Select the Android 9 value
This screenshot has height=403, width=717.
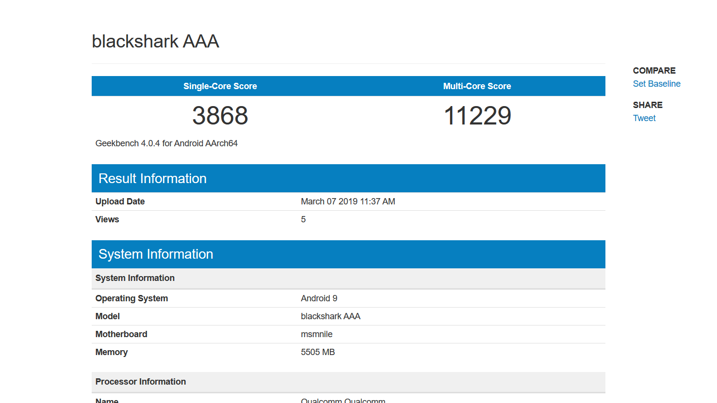tap(319, 298)
